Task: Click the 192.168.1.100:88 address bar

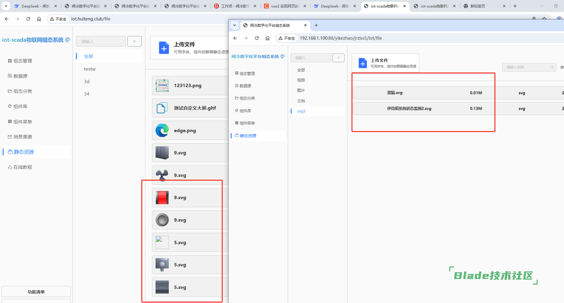Action: 341,38
